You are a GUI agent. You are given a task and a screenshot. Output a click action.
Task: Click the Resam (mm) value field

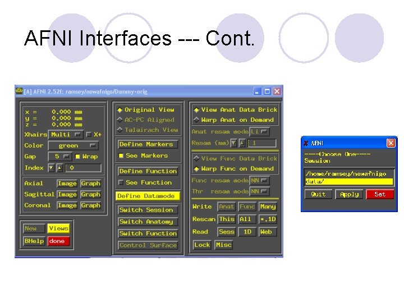[x=262, y=143]
